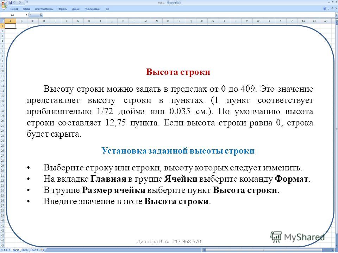
Task: Insert a new worksheet tab icon
Action: (x=43, y=250)
